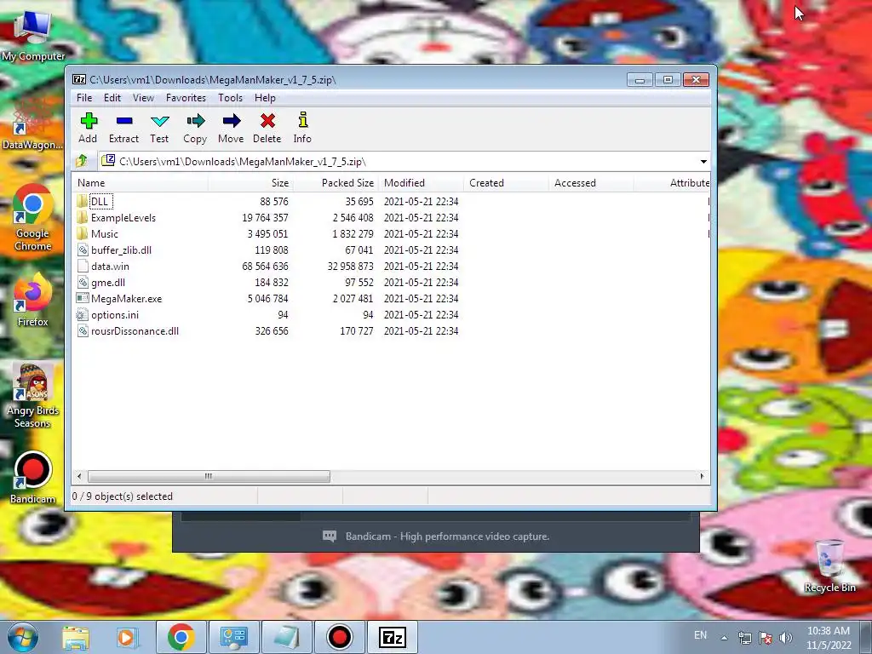
Task: Sort by Name column header
Action: [x=141, y=183]
